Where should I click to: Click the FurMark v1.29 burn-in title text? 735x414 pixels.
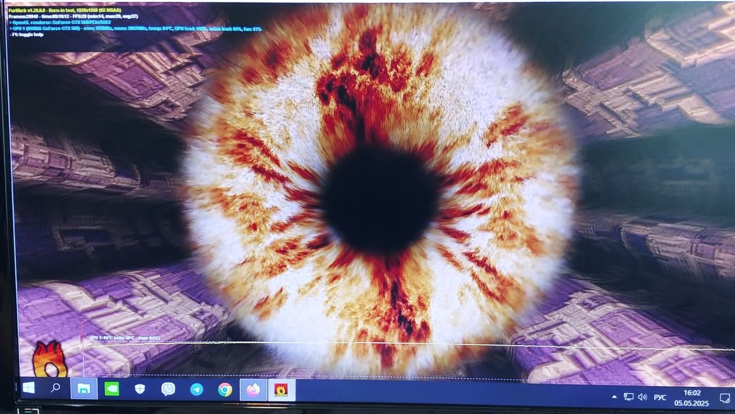pyautogui.click(x=64, y=10)
